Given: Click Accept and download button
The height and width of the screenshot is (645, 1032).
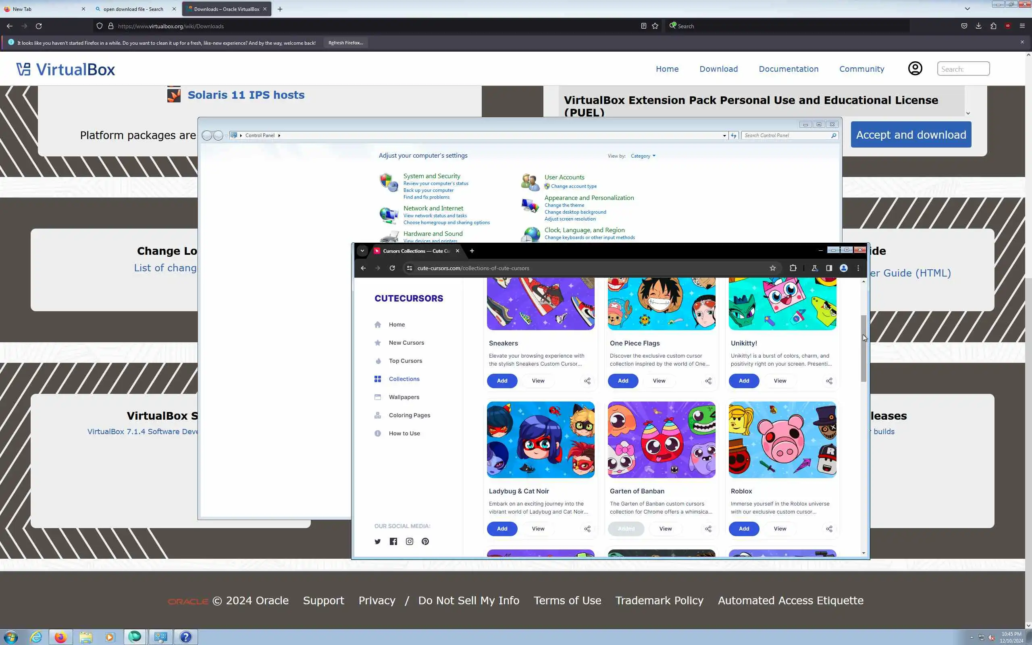Looking at the screenshot, I should (x=911, y=135).
